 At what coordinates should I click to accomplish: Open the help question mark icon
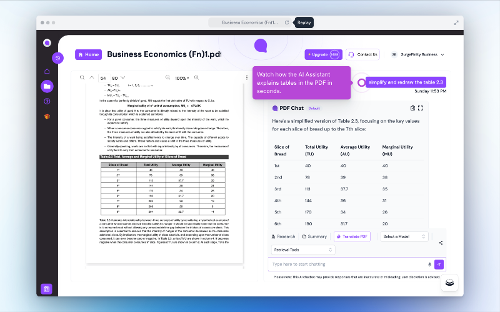coord(47,101)
